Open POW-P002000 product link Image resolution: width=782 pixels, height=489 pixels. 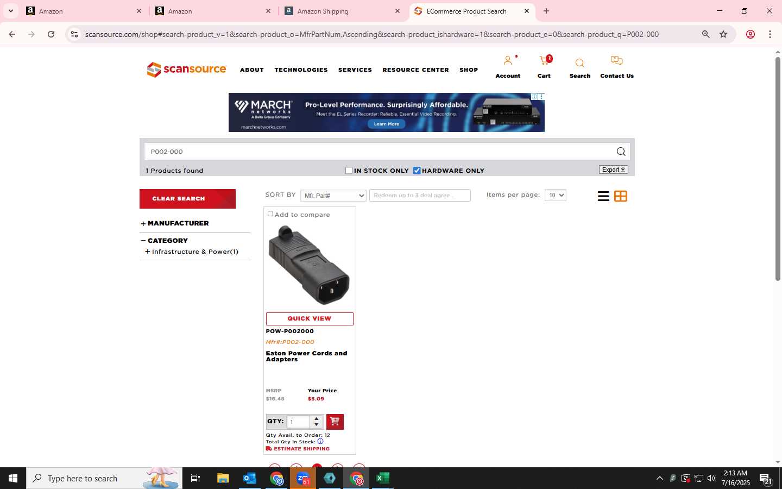point(289,331)
